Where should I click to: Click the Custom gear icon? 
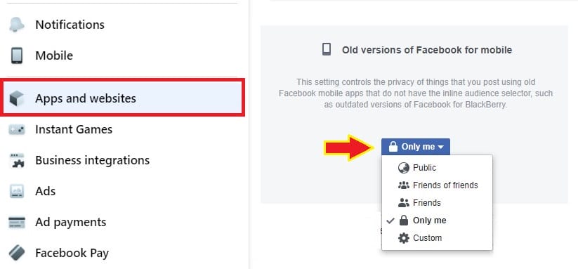pos(404,238)
